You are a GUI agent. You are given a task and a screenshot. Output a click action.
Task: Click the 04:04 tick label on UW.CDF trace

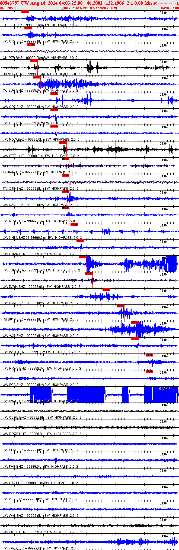[164, 95]
